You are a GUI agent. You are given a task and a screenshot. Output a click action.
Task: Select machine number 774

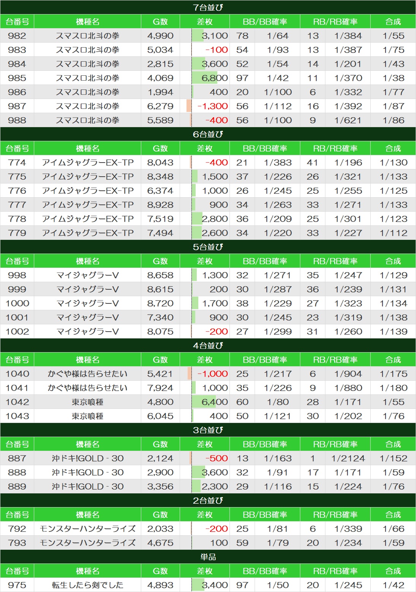tap(17, 163)
